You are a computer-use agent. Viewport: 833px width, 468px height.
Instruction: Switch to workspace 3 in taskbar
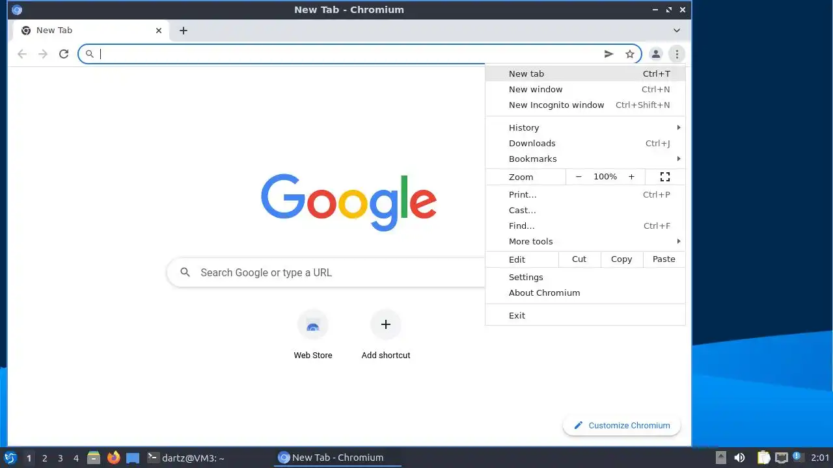pyautogui.click(x=61, y=458)
